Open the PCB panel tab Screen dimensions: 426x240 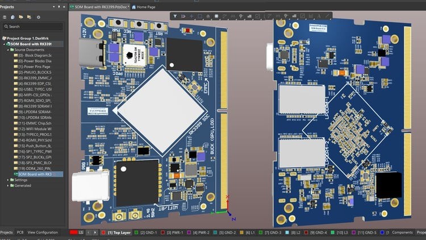pyautogui.click(x=20, y=233)
